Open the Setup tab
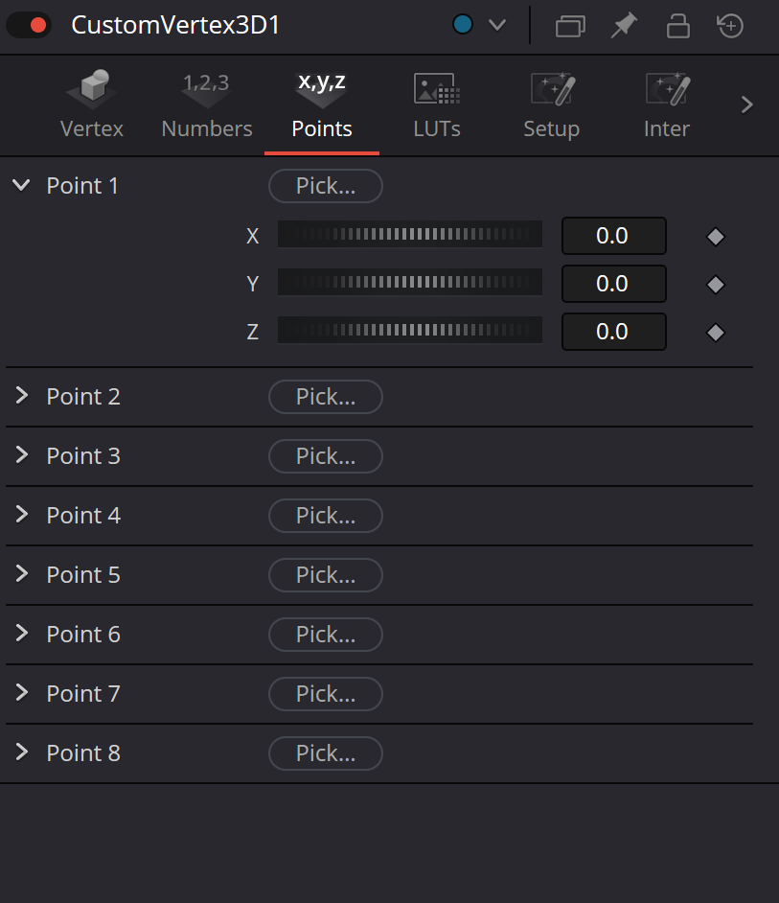 552,104
